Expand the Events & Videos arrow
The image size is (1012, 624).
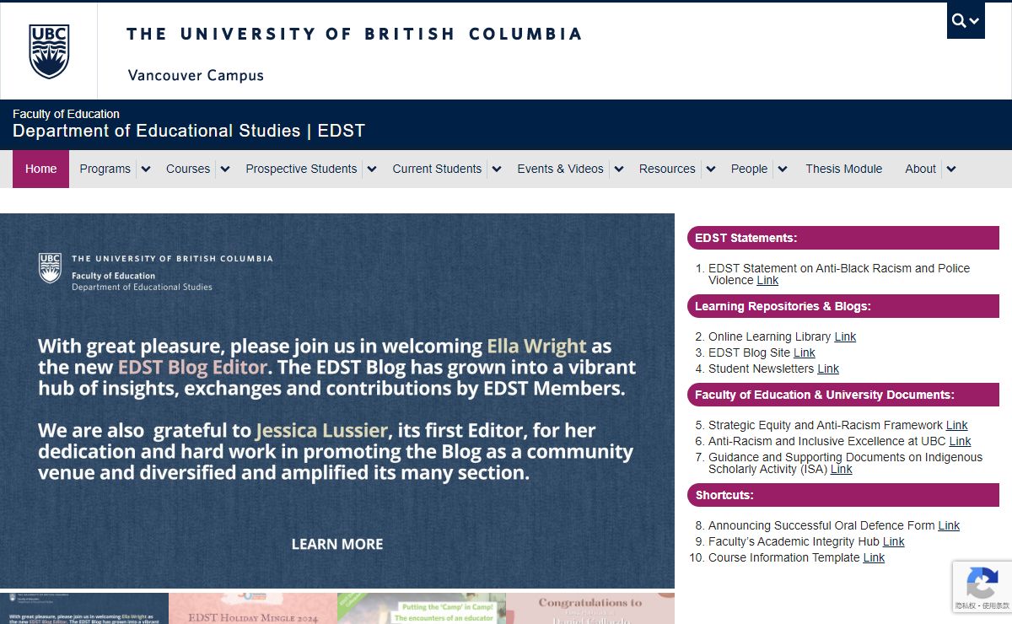[x=619, y=169]
